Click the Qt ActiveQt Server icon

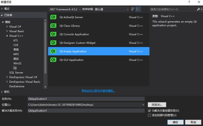tap(53, 17)
